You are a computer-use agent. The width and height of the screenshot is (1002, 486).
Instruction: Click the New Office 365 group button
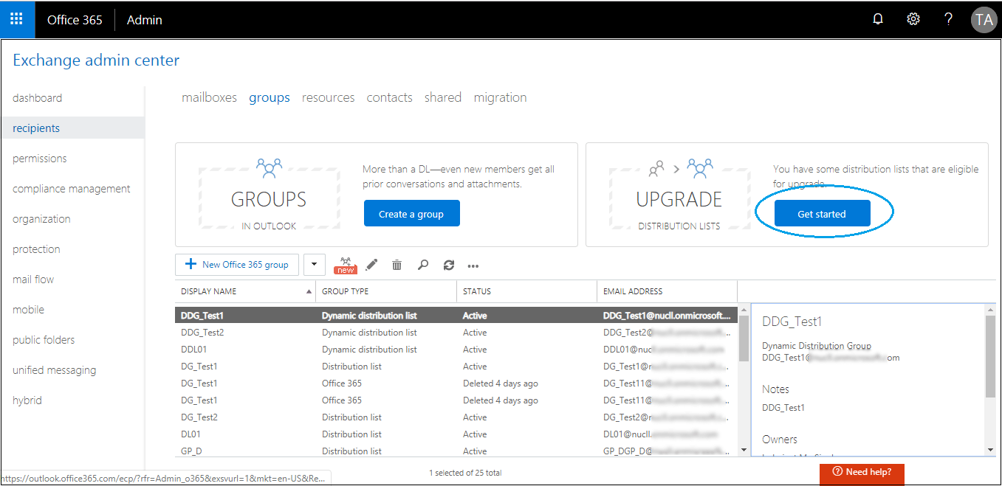pos(237,265)
